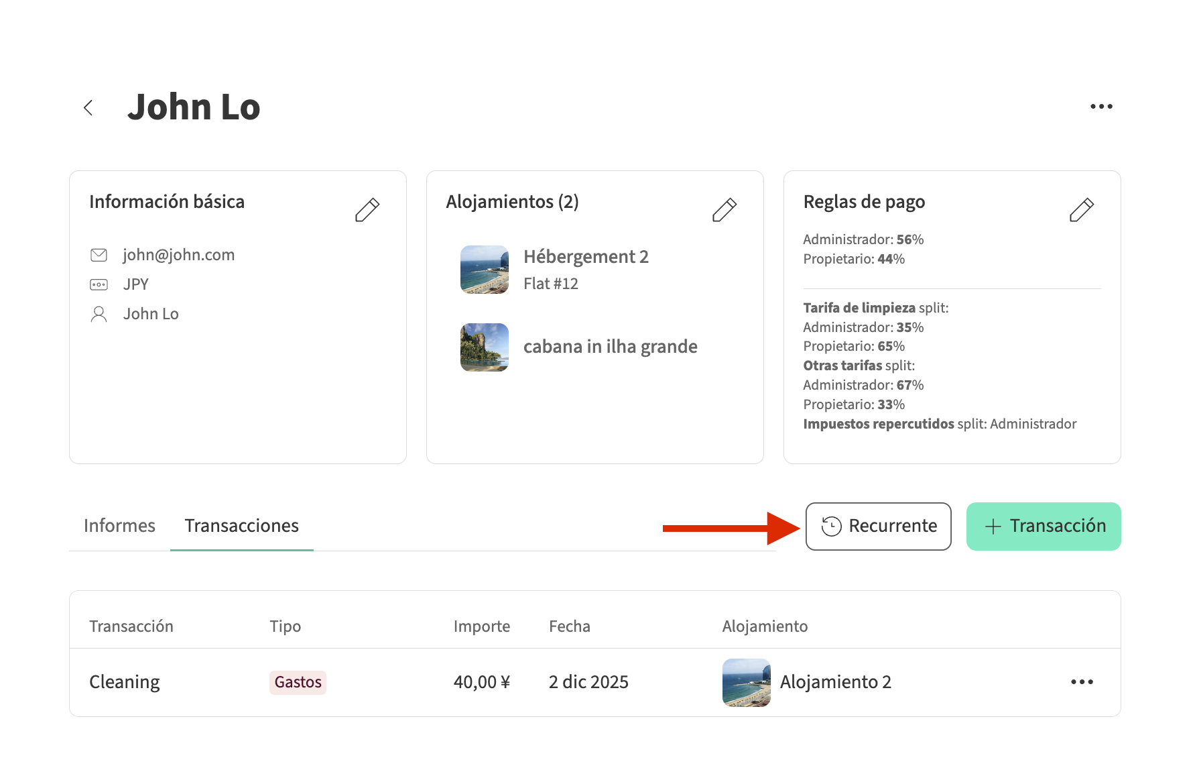
Task: Edit Alojamientos with pencil icon
Action: tap(724, 210)
